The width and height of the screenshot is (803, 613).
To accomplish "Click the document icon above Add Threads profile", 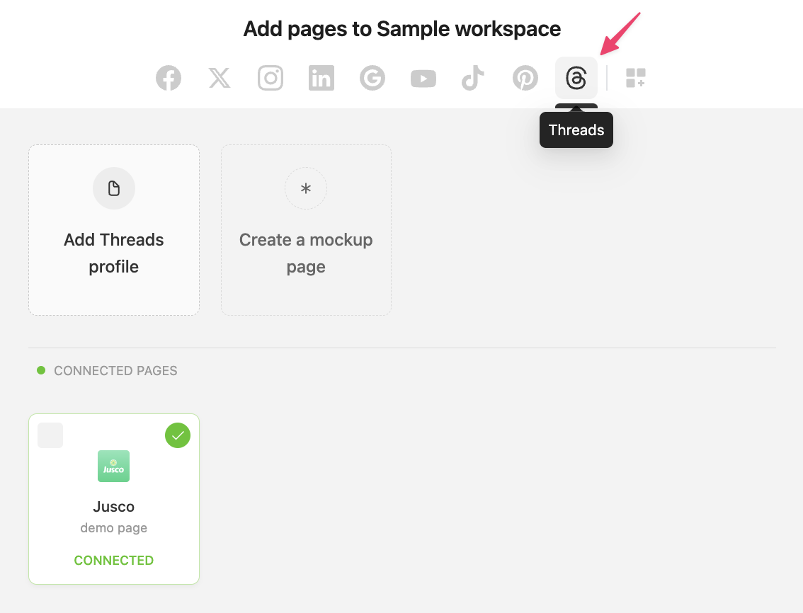I will pos(114,188).
